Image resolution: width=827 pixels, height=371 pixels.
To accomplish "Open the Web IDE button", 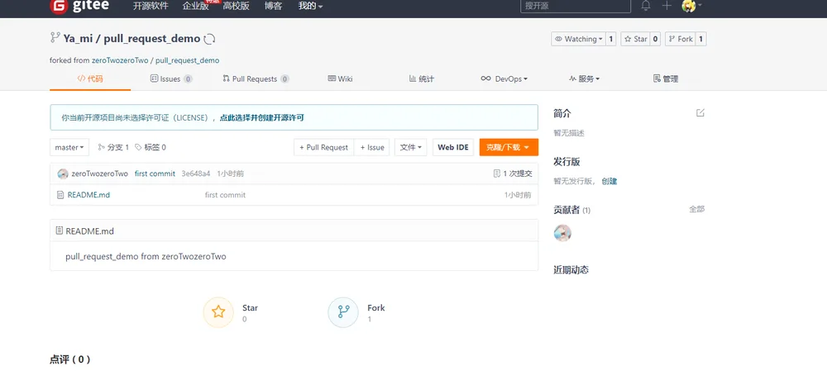I will 453,148.
